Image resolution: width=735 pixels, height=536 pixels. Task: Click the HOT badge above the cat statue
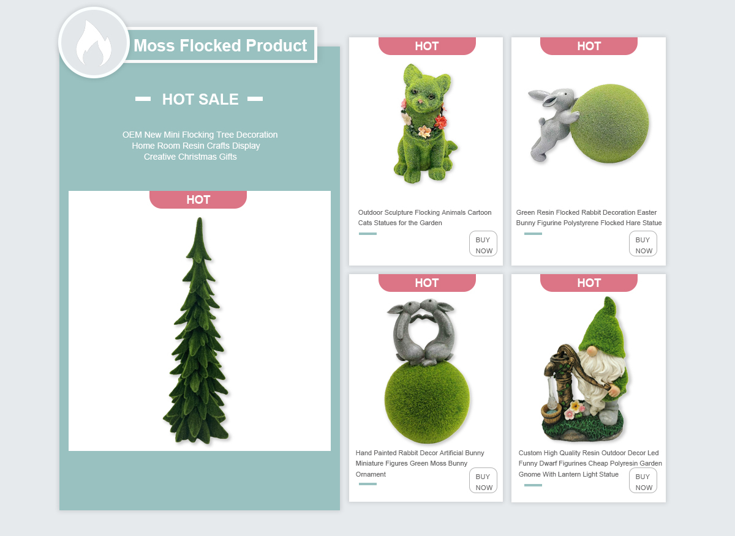point(427,46)
